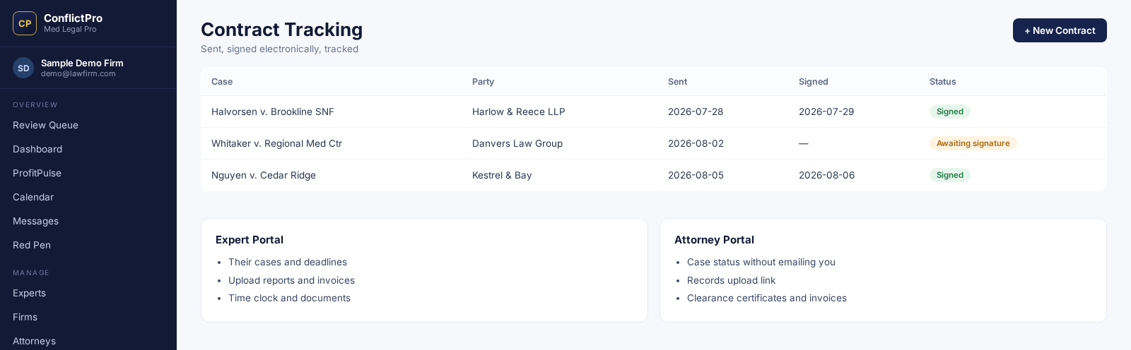The height and width of the screenshot is (350, 1131).
Task: Open the Attorneys management page
Action: [34, 341]
